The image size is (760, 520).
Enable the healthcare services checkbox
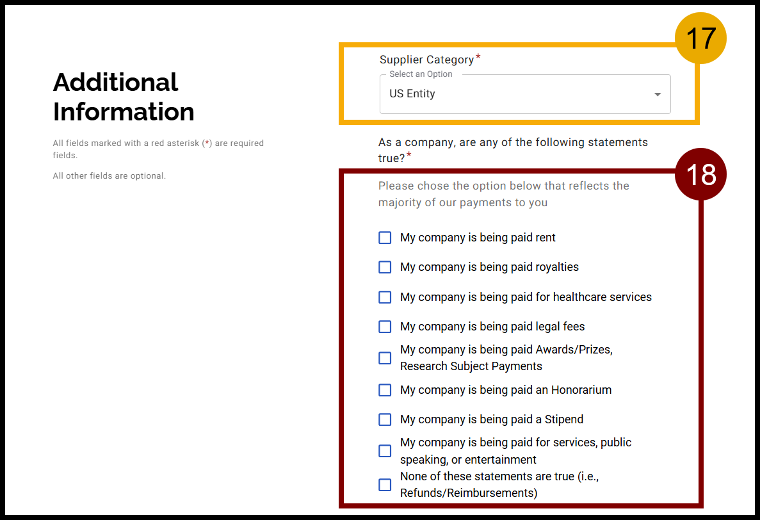(385, 297)
